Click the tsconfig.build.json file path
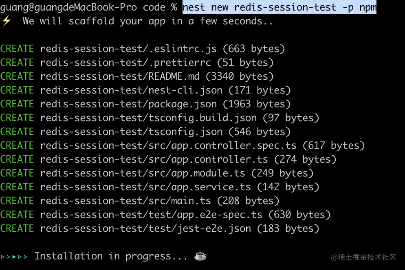Screen dimensions: 405x270 click(148, 118)
